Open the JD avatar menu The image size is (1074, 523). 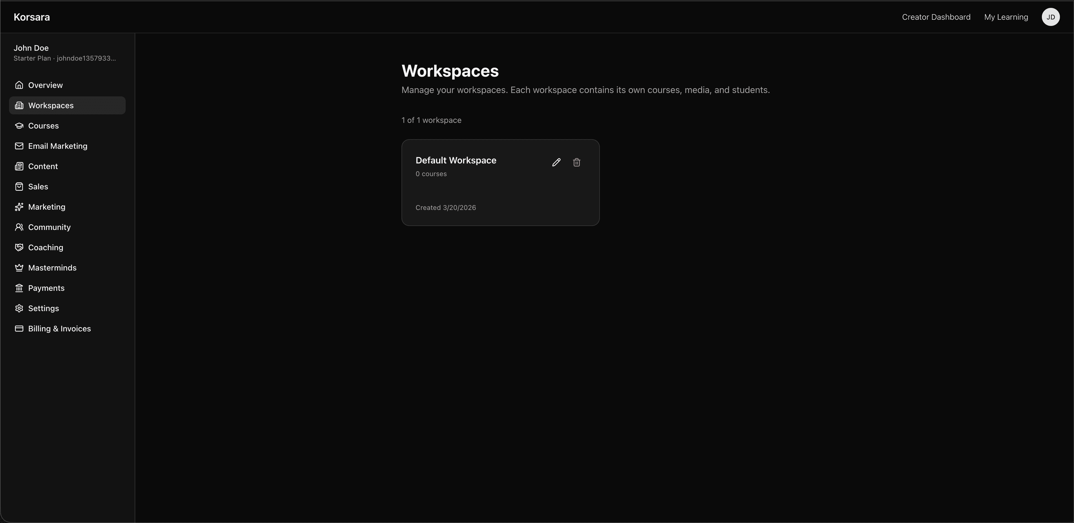click(x=1051, y=17)
